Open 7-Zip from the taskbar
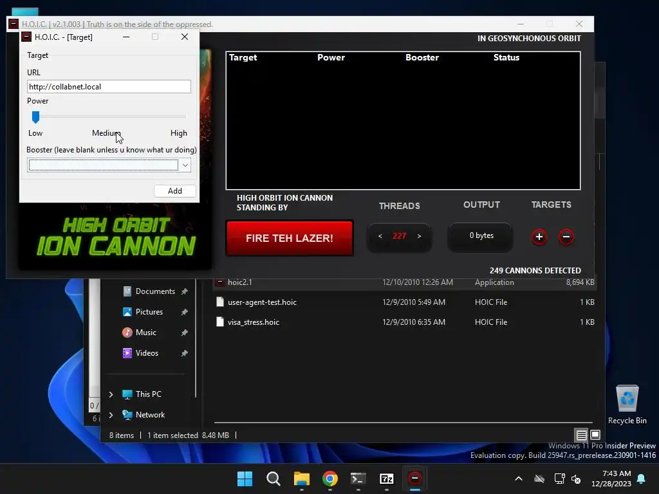The width and height of the screenshot is (659, 494). click(386, 479)
